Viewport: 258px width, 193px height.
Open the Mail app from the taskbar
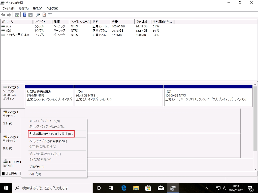(x=161, y=188)
